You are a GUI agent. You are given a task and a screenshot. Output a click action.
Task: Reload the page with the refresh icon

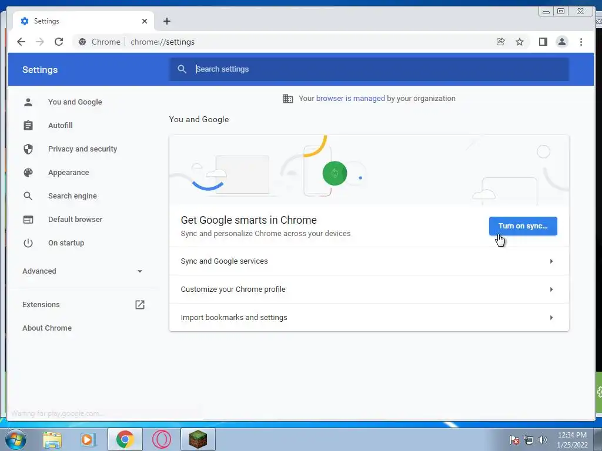(59, 42)
